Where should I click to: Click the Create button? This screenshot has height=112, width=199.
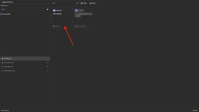(x=84, y=3)
